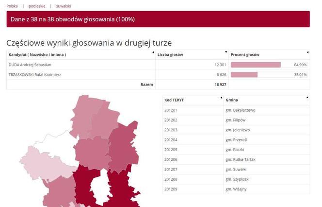The image size is (322, 207).
Task: Open gm. Szypliszki in the table
Action: click(x=238, y=179)
